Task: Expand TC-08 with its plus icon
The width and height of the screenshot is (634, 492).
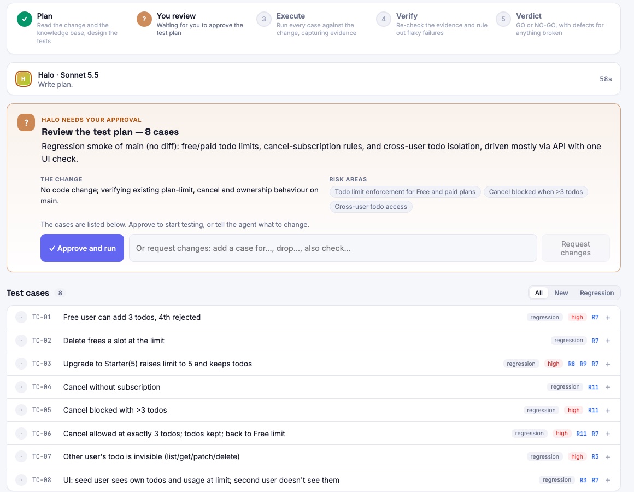Action: coord(608,481)
